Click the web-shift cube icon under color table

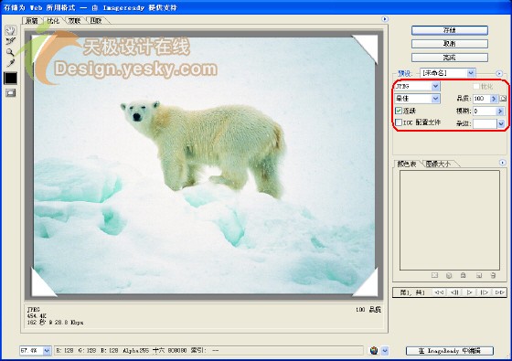coord(449,275)
